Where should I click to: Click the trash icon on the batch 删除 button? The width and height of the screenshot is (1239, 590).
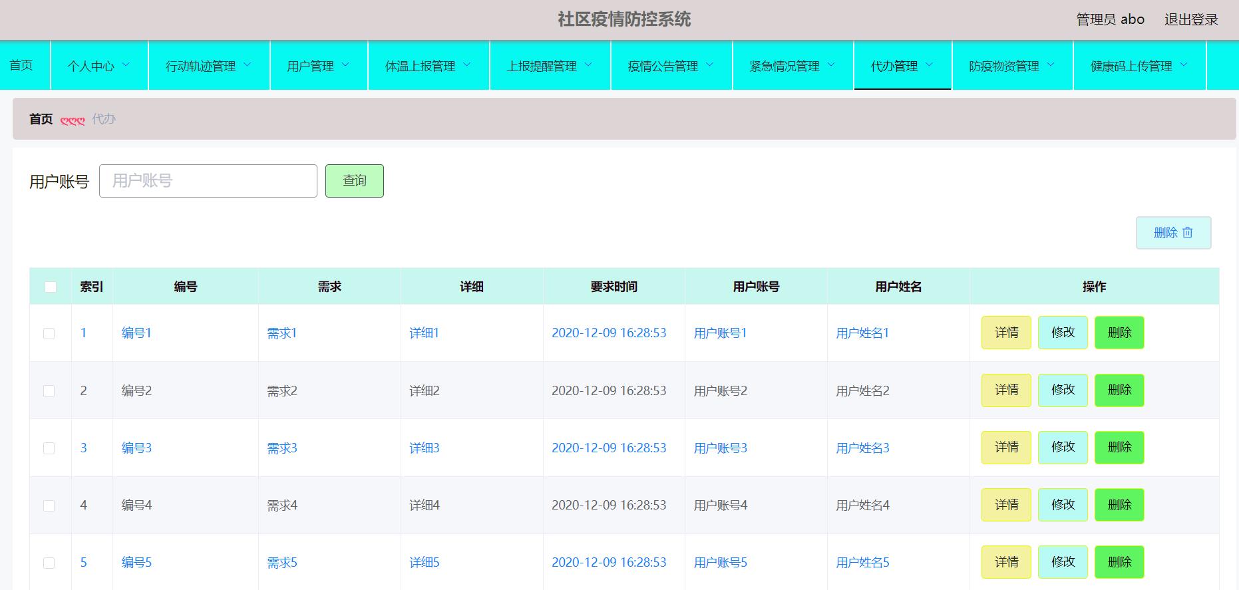click(x=1188, y=233)
